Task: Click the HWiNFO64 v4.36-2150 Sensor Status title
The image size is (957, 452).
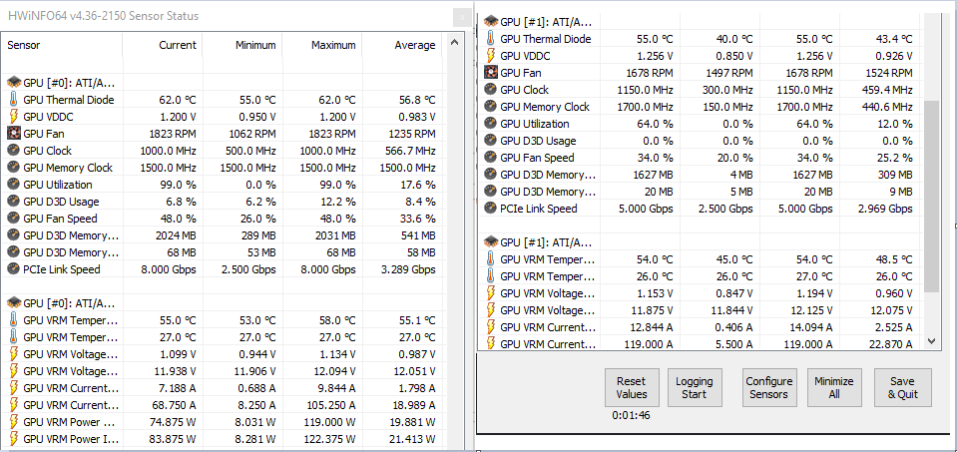Action: click(x=103, y=16)
